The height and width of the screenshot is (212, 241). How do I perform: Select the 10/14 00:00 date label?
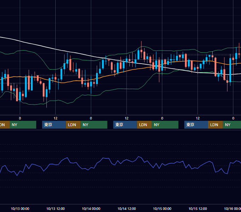91,208
